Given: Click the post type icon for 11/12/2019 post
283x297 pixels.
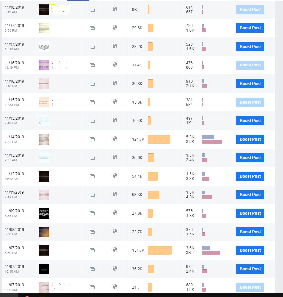Looking at the screenshot, I should tap(92, 176).
